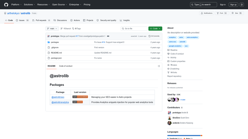Screen dimensions: 248x139
Task: Switch to the Pull requests tab
Action: tap(41, 20)
